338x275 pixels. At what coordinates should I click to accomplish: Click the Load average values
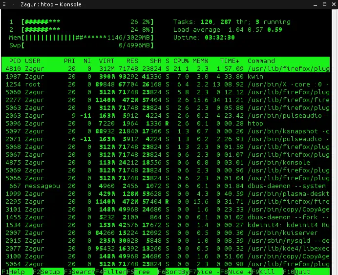[256, 29]
